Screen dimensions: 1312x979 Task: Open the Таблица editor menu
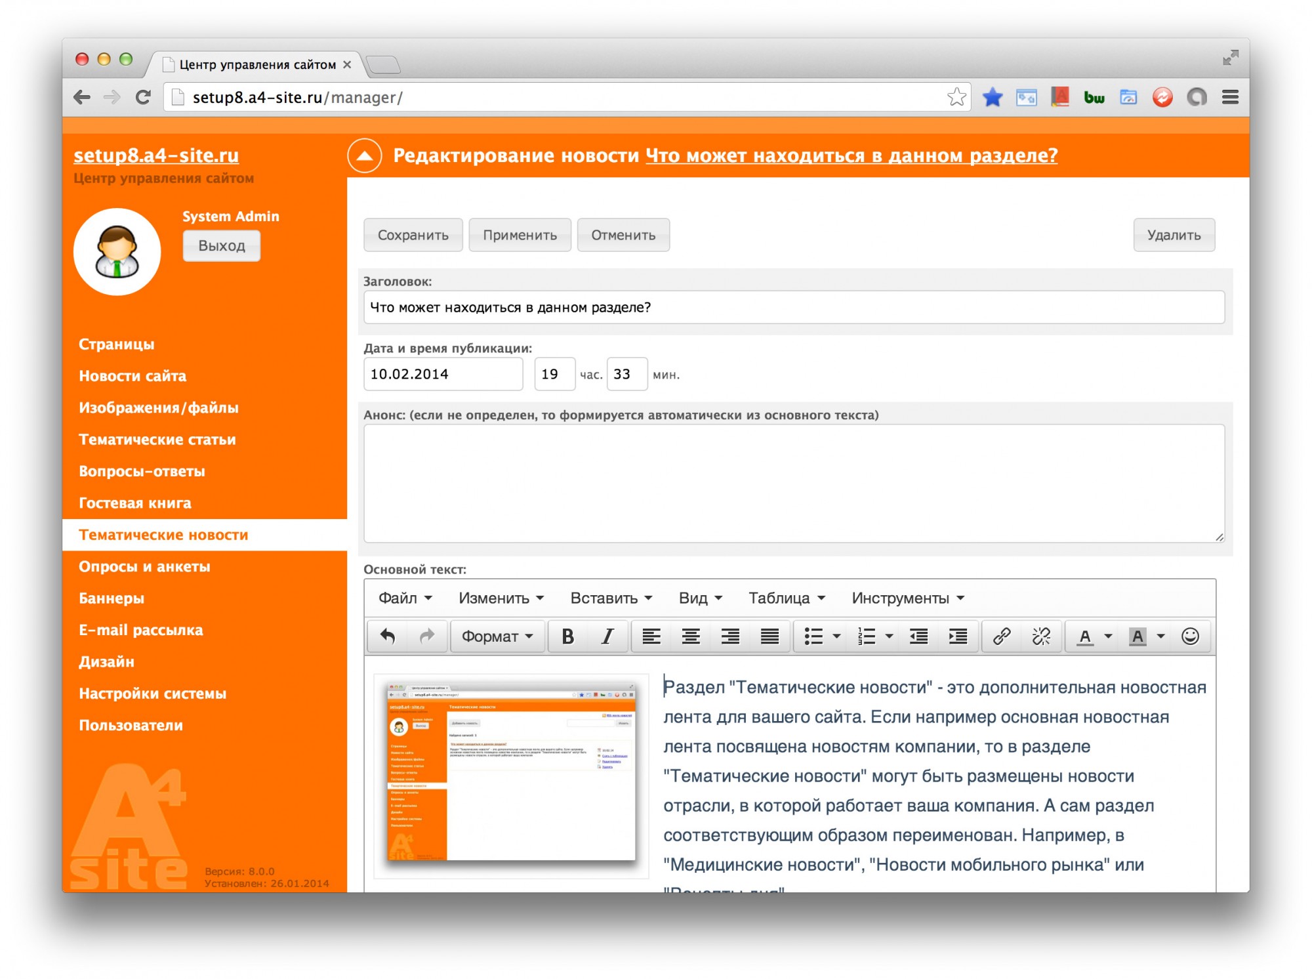pyautogui.click(x=786, y=598)
